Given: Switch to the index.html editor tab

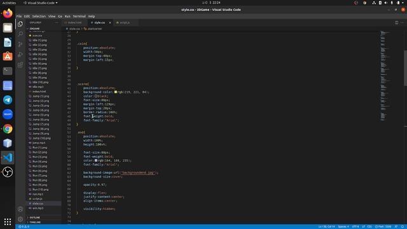Looking at the screenshot, I should coord(75,23).
